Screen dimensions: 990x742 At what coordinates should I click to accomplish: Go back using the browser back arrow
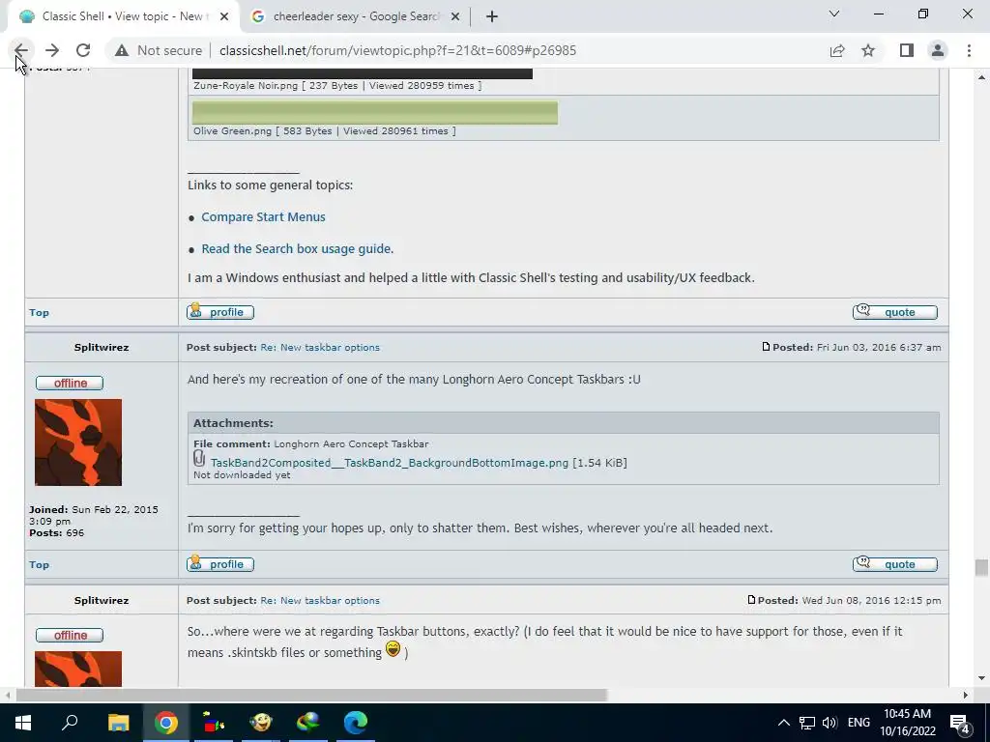(x=21, y=50)
